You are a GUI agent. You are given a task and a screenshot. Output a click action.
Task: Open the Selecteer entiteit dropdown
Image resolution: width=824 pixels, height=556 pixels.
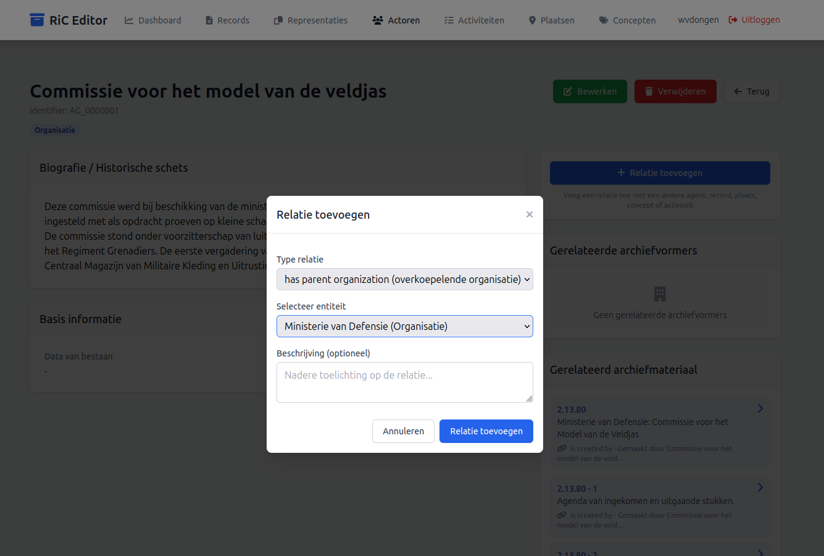tap(405, 326)
